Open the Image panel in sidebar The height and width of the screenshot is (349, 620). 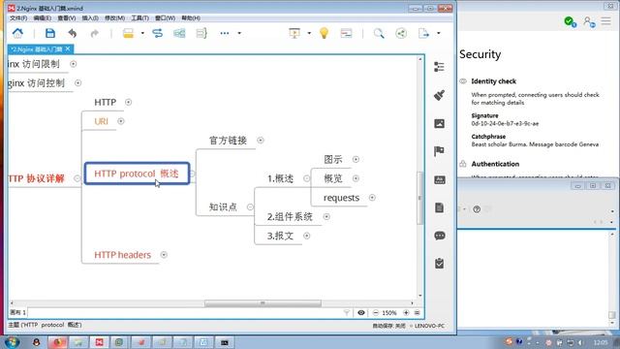(x=439, y=123)
